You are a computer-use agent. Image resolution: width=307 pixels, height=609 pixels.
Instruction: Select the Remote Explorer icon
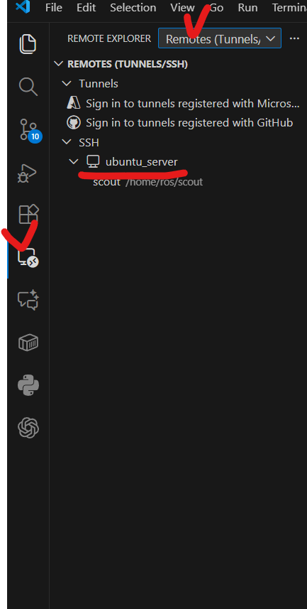(x=28, y=257)
